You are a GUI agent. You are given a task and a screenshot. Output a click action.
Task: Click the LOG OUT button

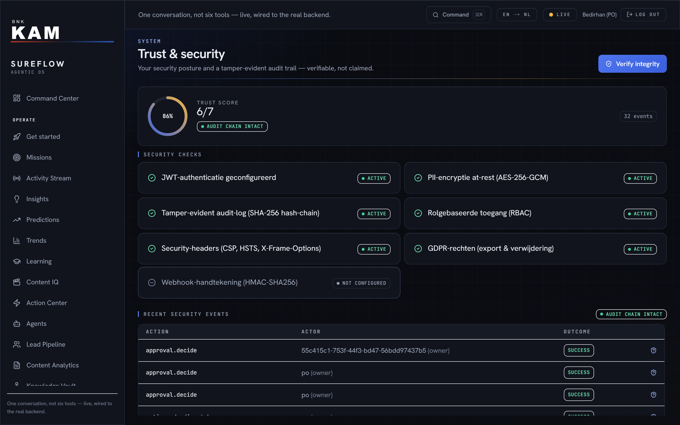(643, 15)
